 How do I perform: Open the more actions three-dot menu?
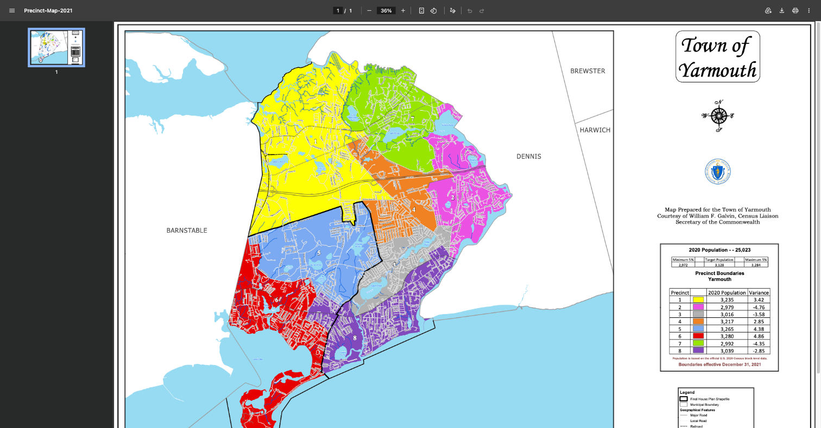809,10
